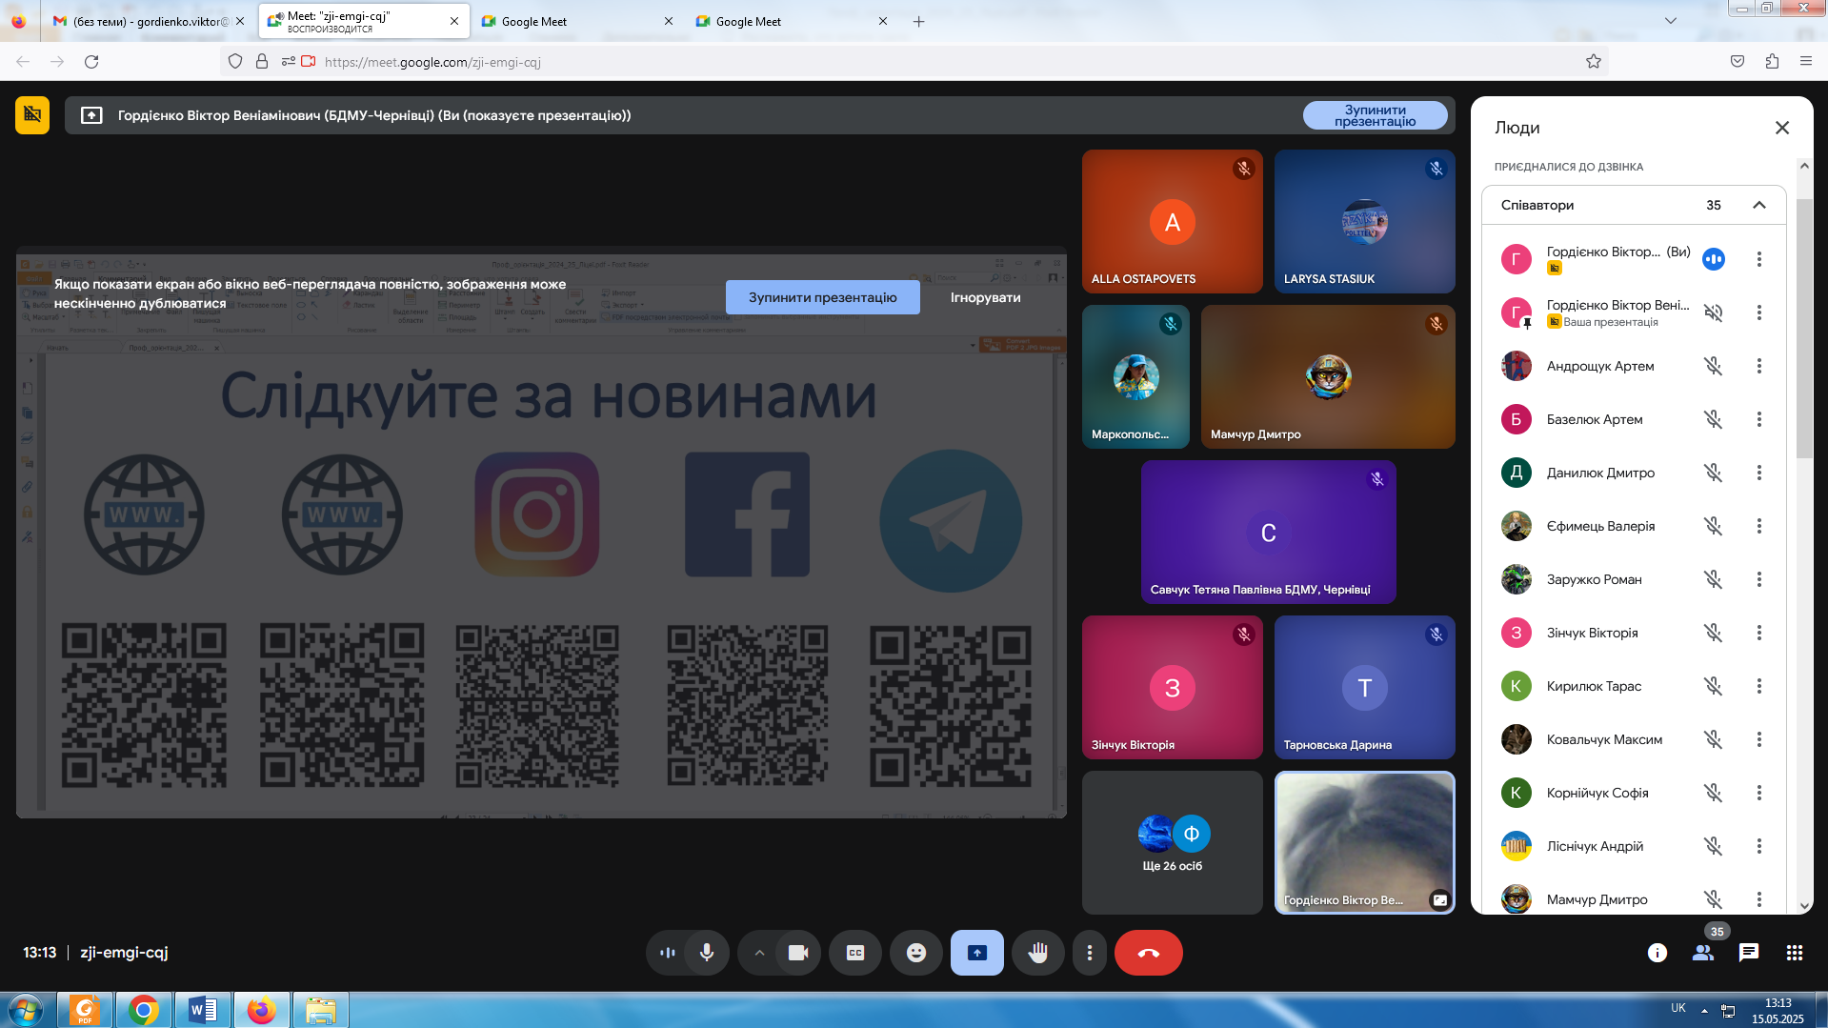The height and width of the screenshot is (1028, 1828).
Task: Switch to the Gmail (без теми) tab
Action: 149,21
